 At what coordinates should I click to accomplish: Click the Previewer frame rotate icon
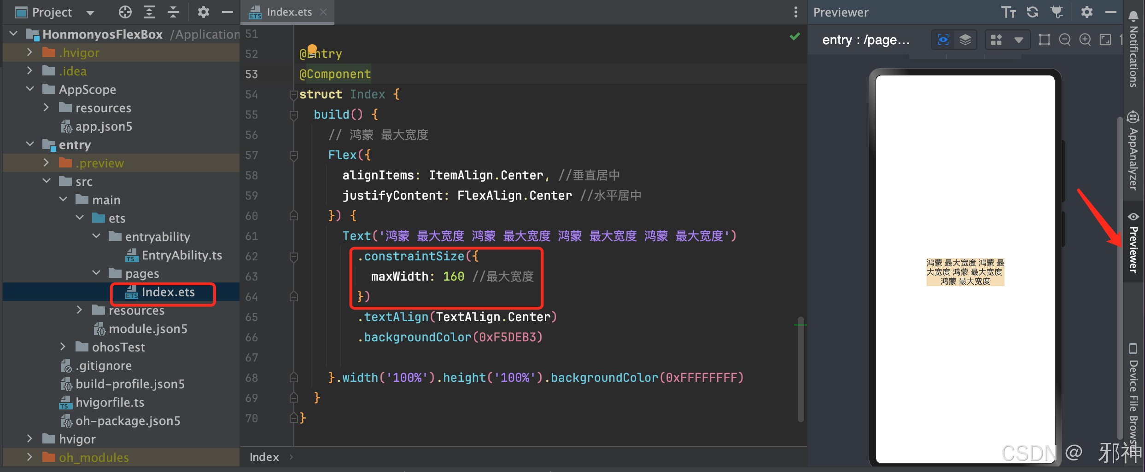click(1045, 40)
